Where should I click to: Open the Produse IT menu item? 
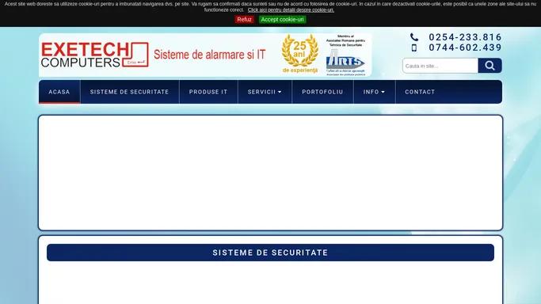click(x=208, y=92)
